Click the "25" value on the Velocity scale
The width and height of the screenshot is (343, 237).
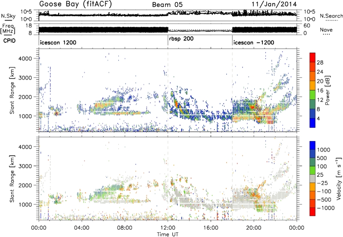pos(320,175)
